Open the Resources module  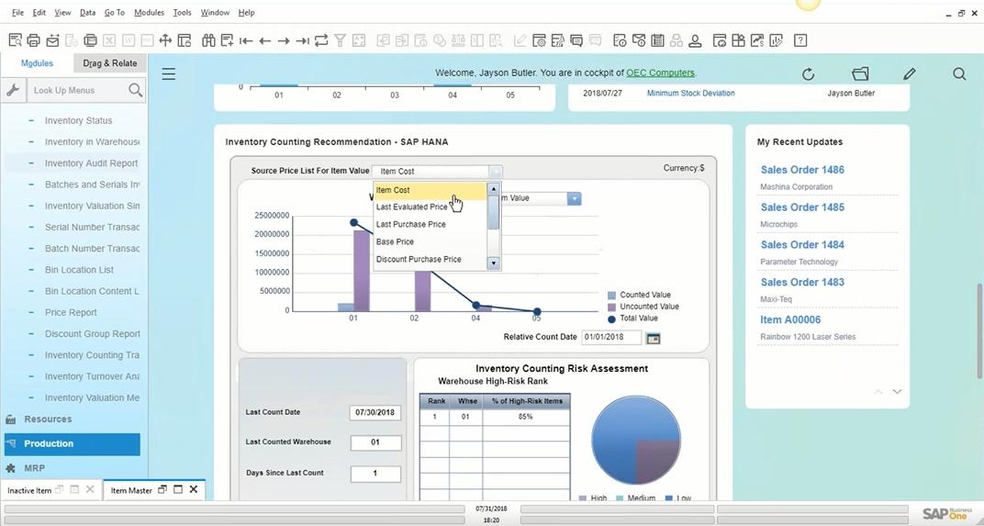pos(48,420)
